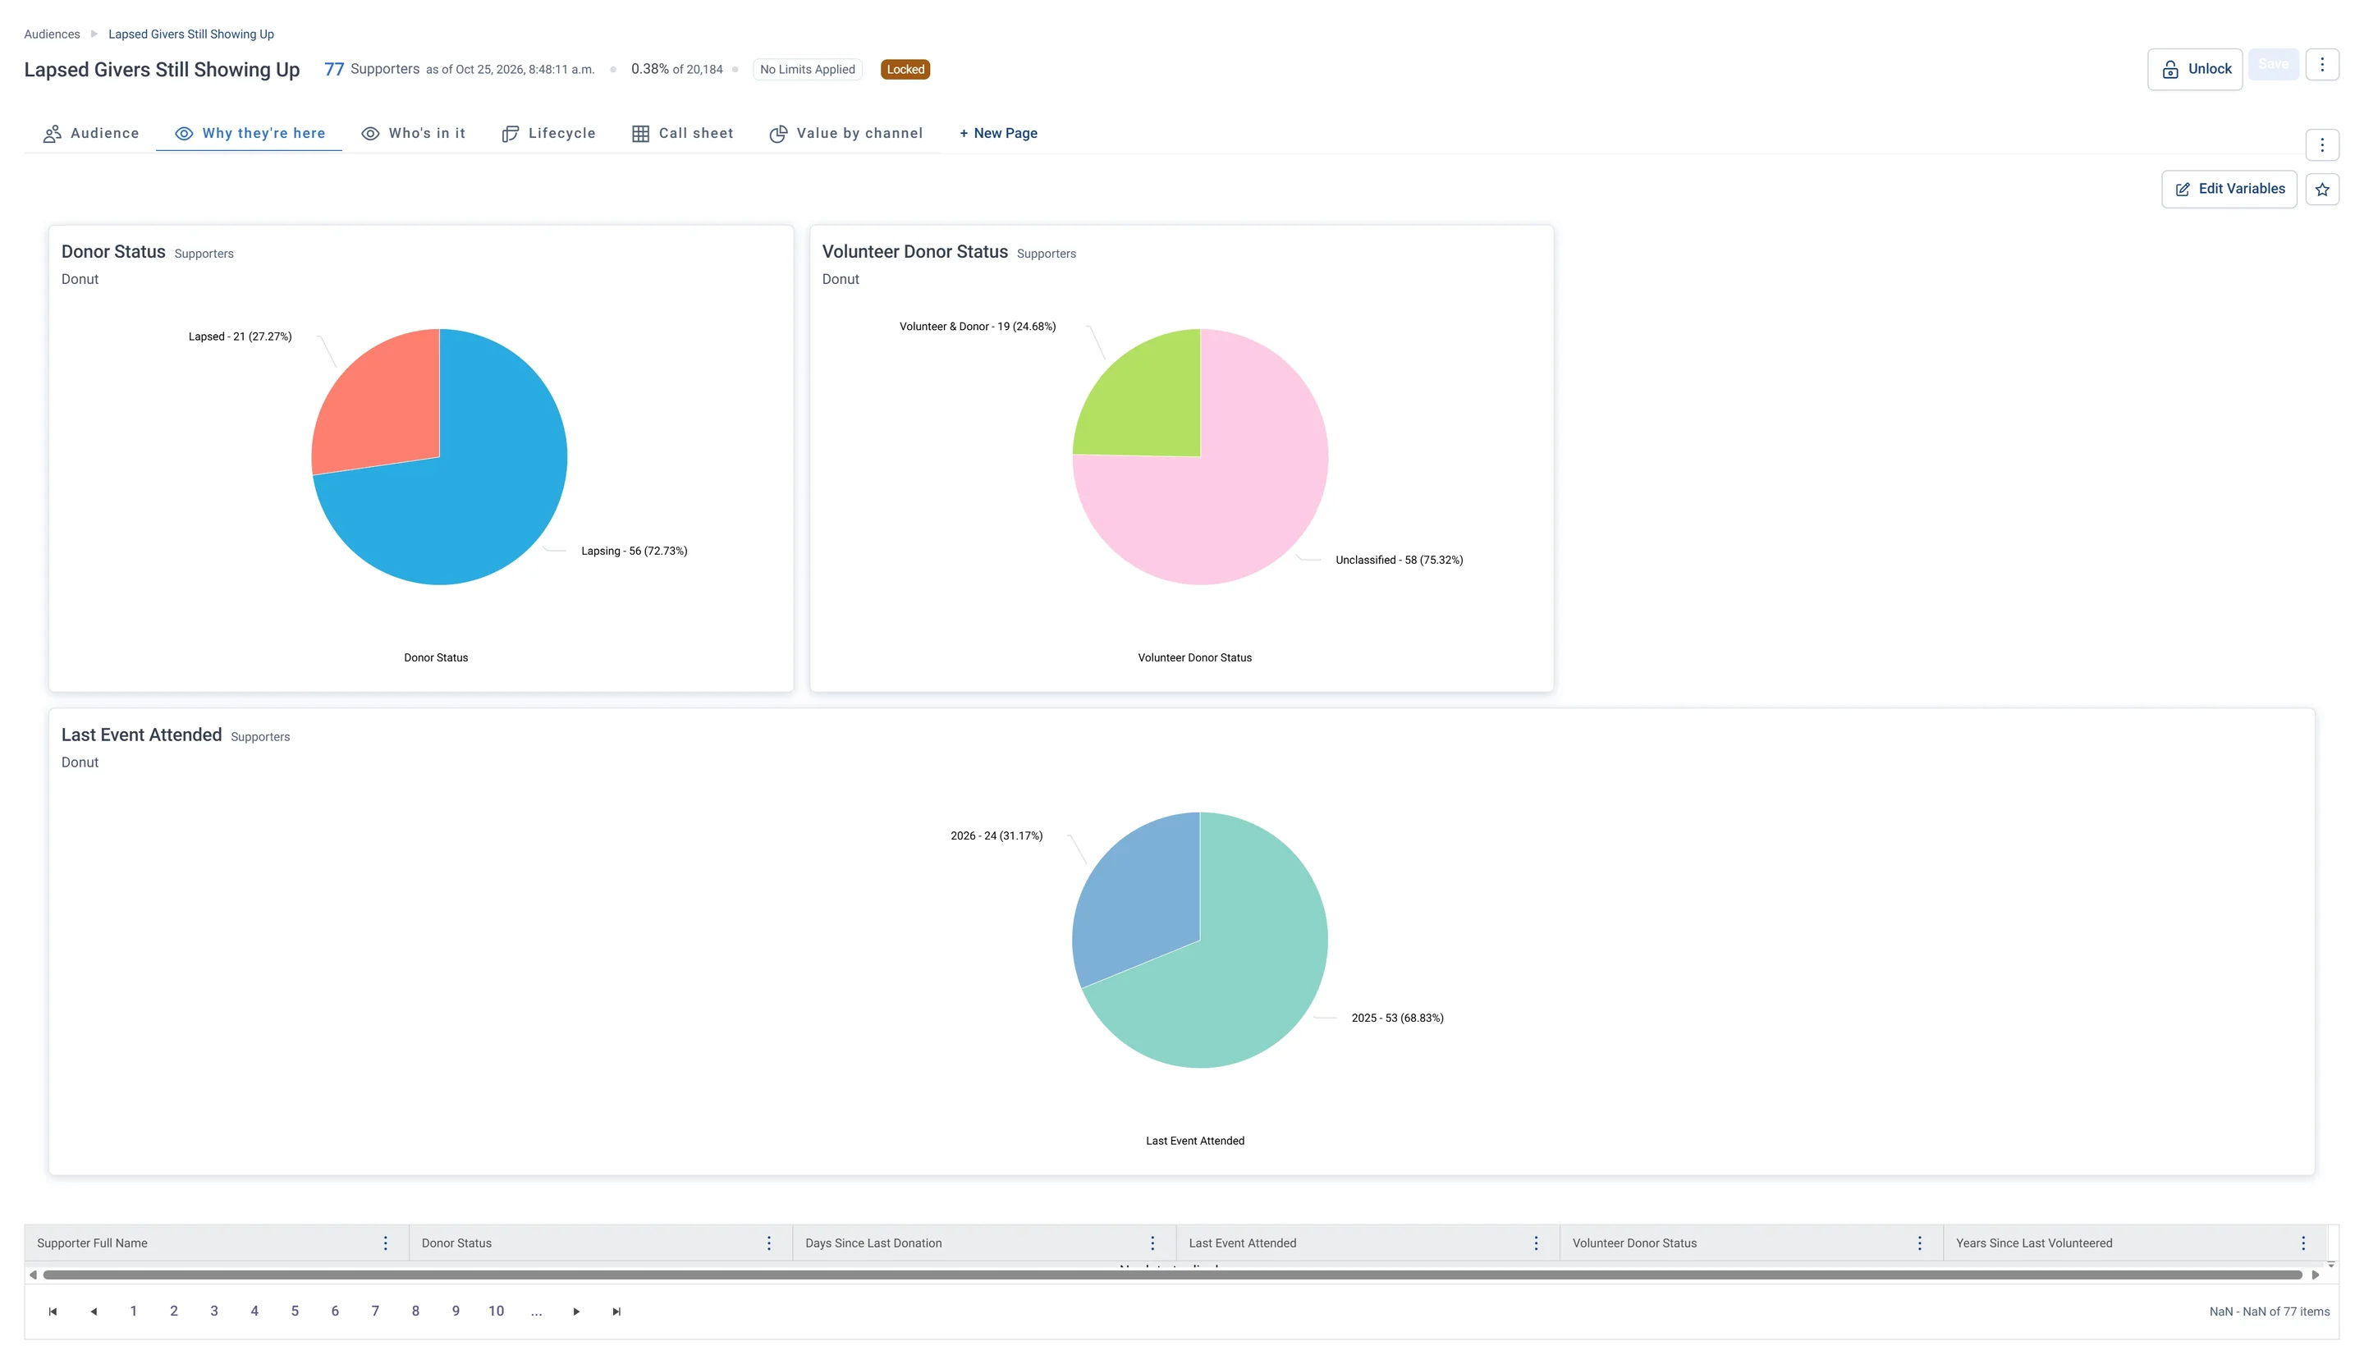
Task: Sort by Days Since Last Donation header
Action: pyautogui.click(x=873, y=1243)
